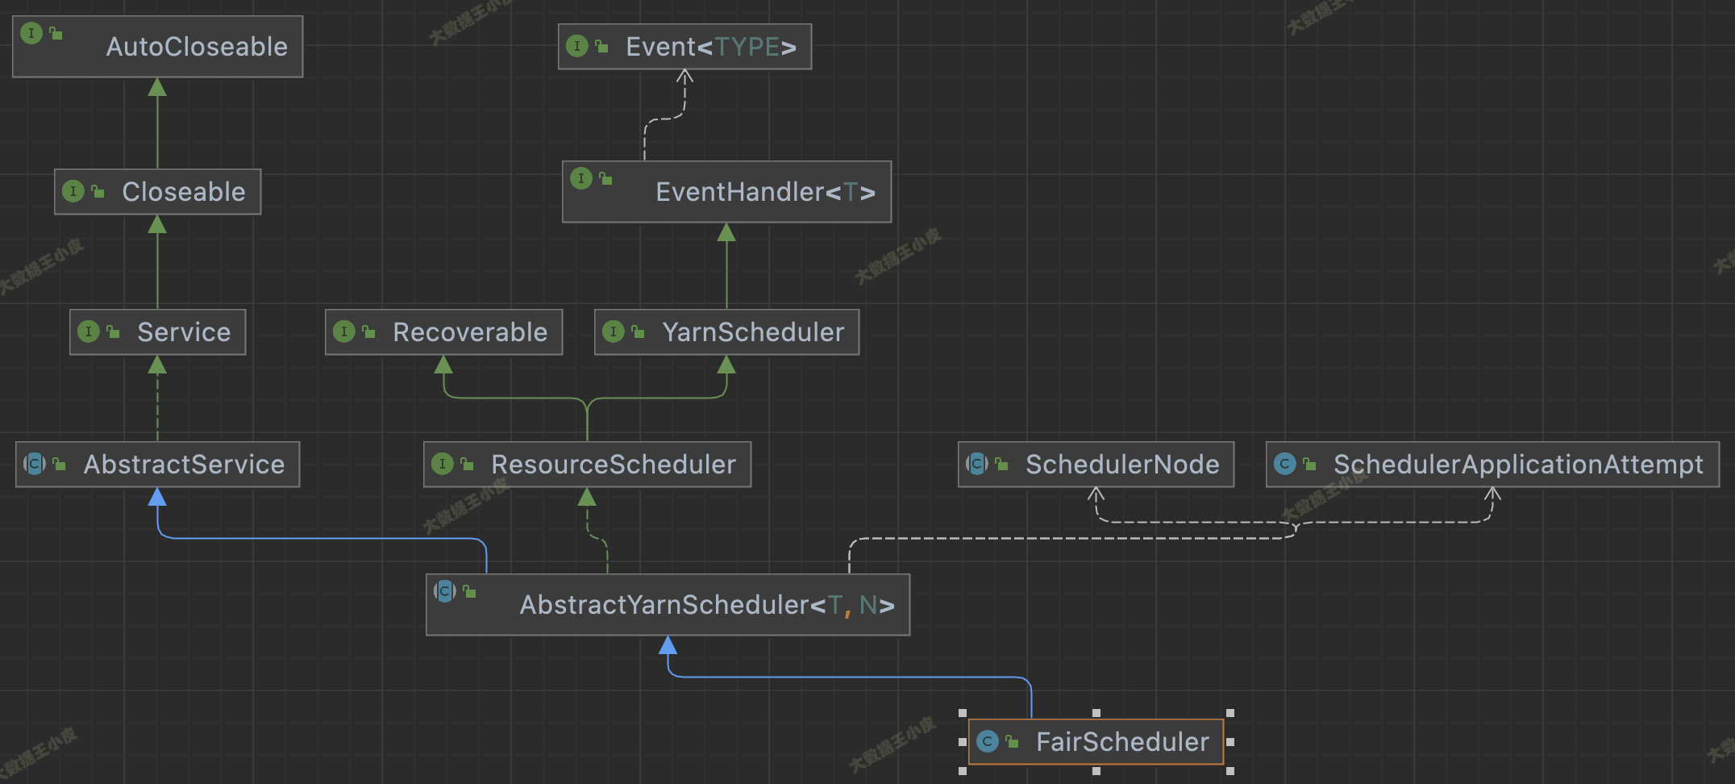
Task: Click the interface icon on AutoCloseable node
Action: pyautogui.click(x=31, y=33)
